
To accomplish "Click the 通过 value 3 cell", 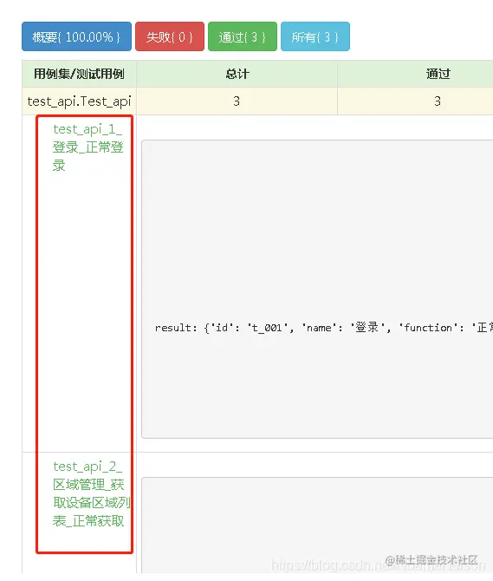I will tap(438, 101).
